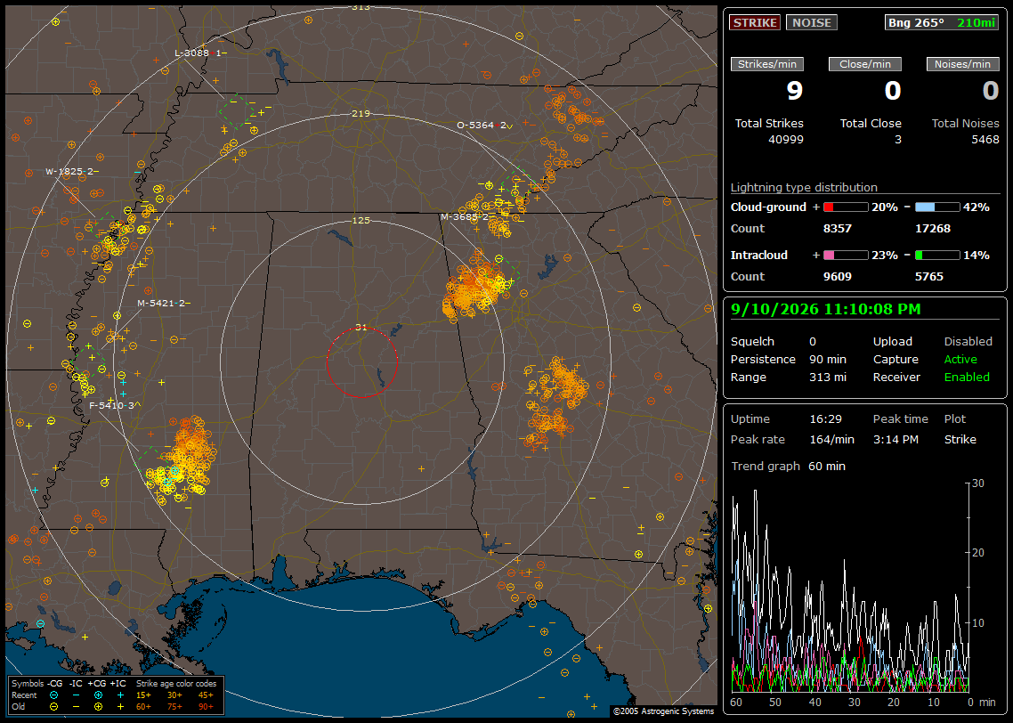Click the red positive cloud-ground percentage bar
Image resolution: width=1013 pixels, height=723 pixels.
tap(846, 207)
